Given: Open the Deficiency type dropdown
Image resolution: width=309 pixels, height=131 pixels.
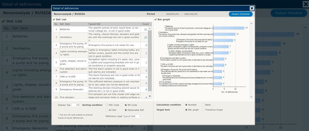Looking at the screenshot, I should click(132, 116).
